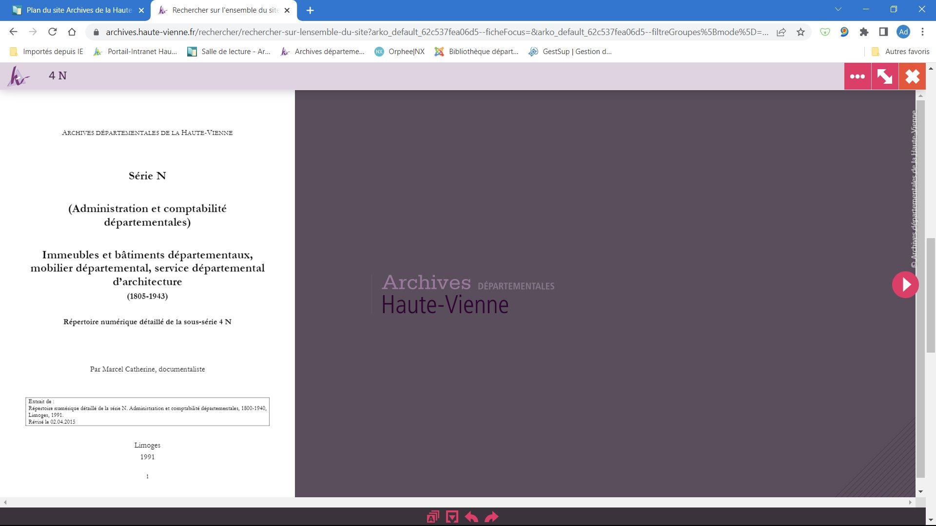The width and height of the screenshot is (936, 526).
Task: Click the stacked pages 'A' icon
Action: point(433,517)
